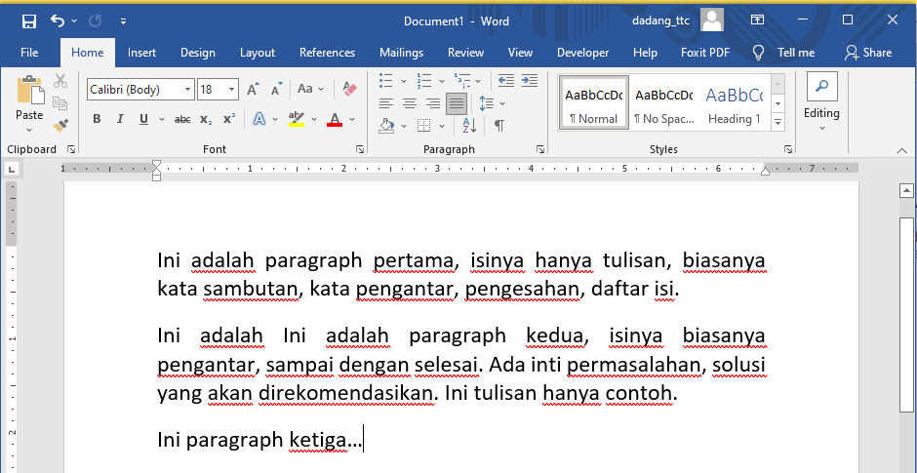This screenshot has height=473, width=917.
Task: Click the Format Painter brush icon
Action: 60,125
